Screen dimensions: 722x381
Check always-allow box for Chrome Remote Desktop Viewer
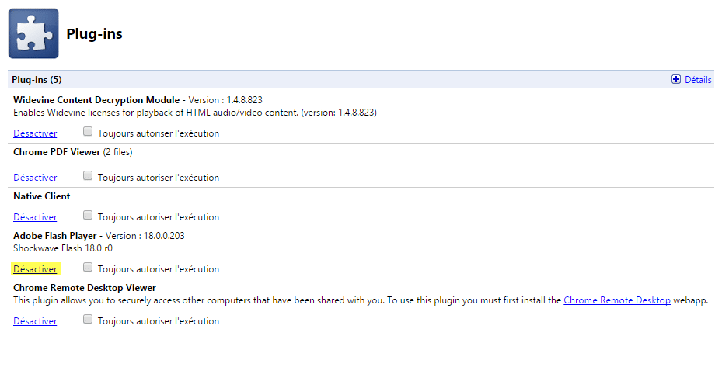click(88, 320)
